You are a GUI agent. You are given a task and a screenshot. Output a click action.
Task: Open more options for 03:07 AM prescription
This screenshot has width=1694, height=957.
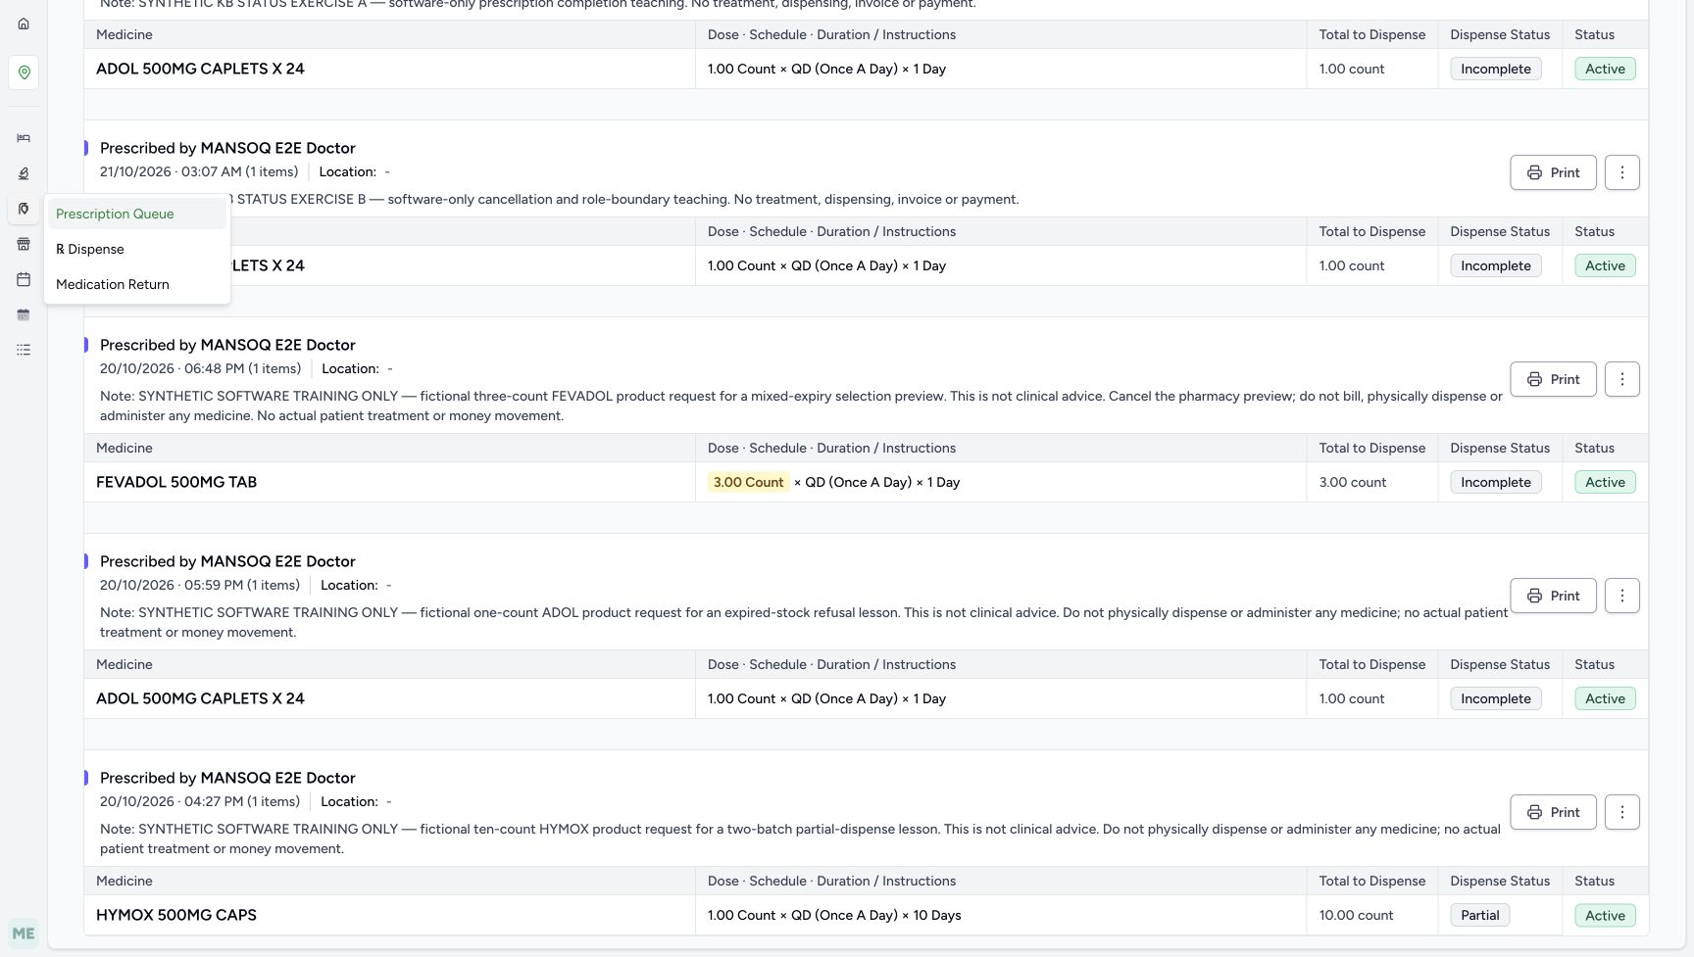click(1622, 172)
